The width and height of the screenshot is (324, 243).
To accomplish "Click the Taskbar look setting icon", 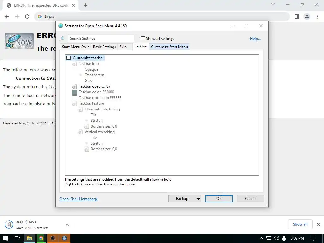I will [x=74, y=64].
